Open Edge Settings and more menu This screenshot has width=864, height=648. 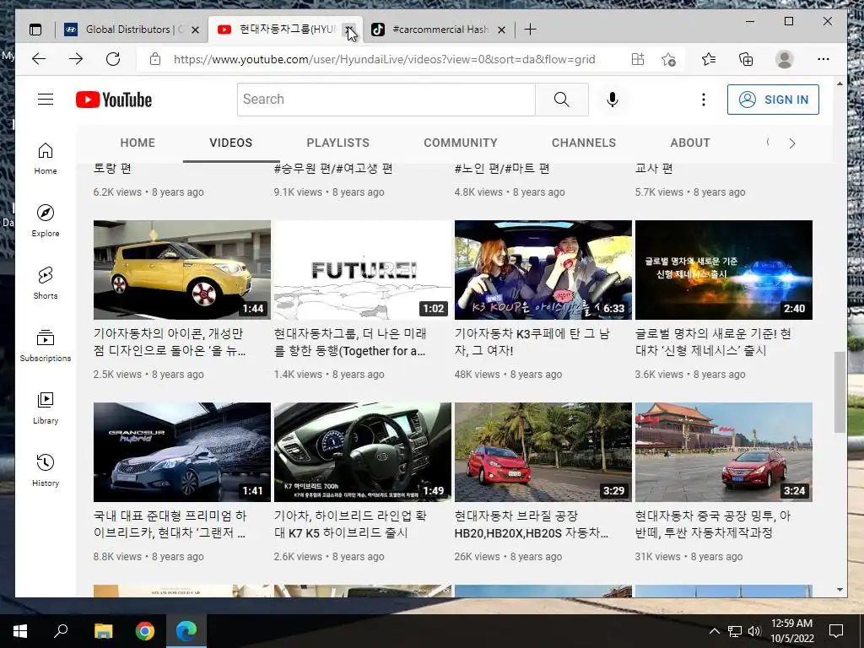click(823, 59)
